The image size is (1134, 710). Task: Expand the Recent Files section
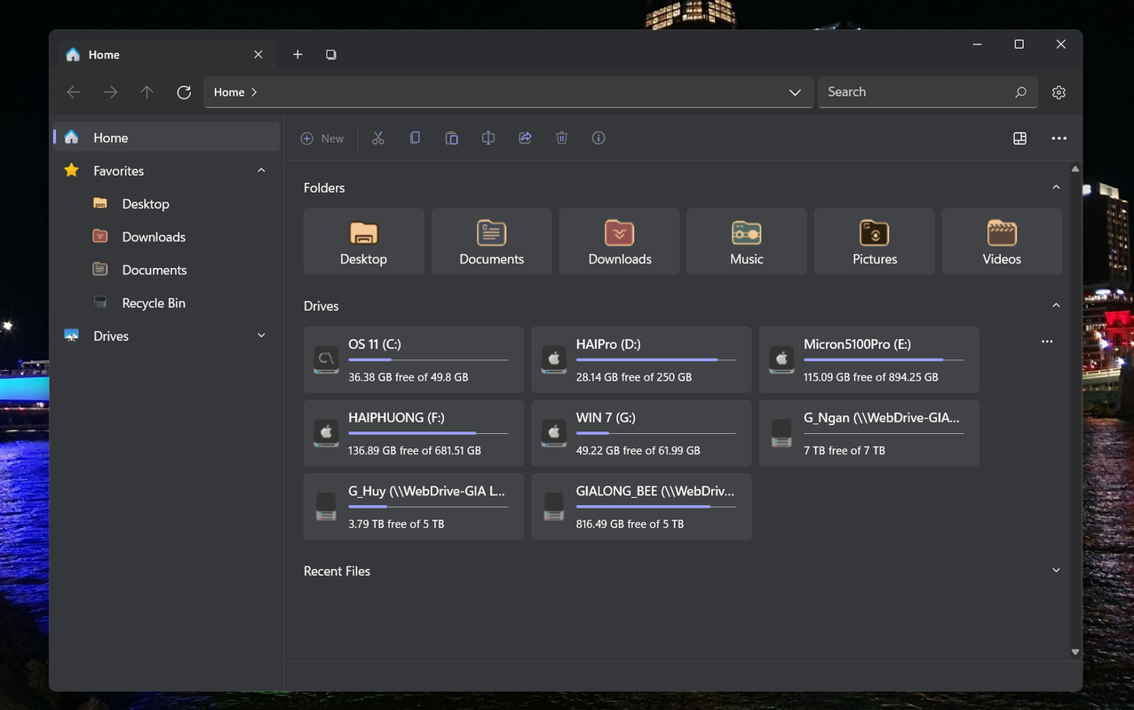1056,571
